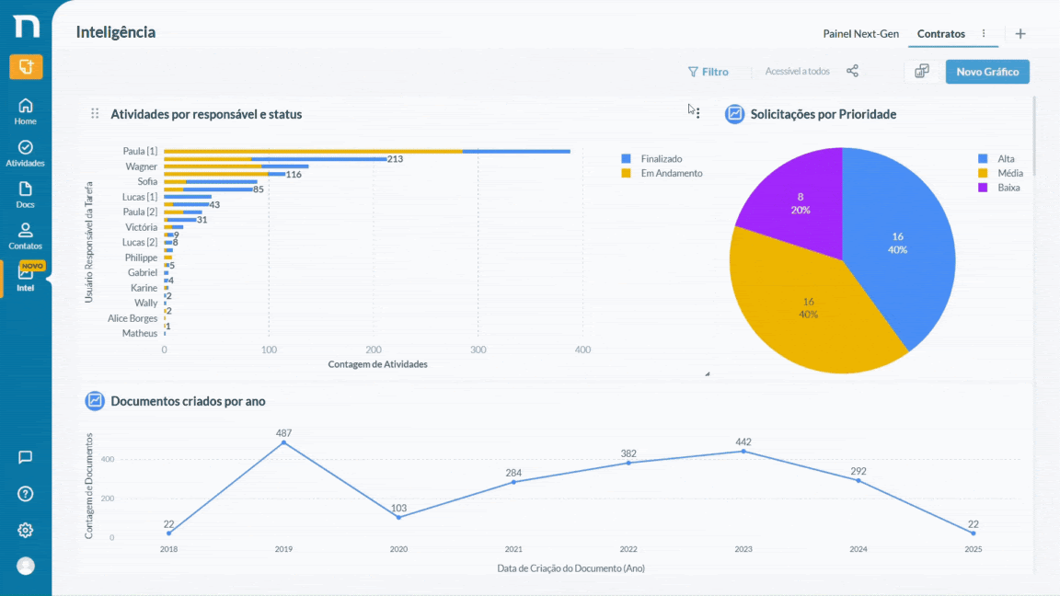
Task: Click the Paula [1] bar row label
Action: [140, 152]
